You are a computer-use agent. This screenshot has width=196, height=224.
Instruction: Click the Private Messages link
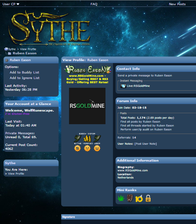pyautogui.click(x=20, y=133)
